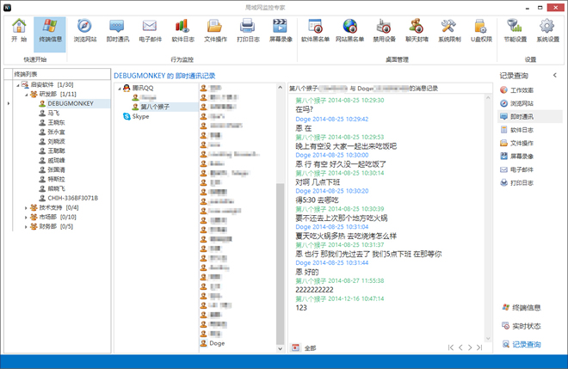The image size is (568, 369).
Task: Click the 软件黑名单 software blacklist icon
Action: (316, 30)
